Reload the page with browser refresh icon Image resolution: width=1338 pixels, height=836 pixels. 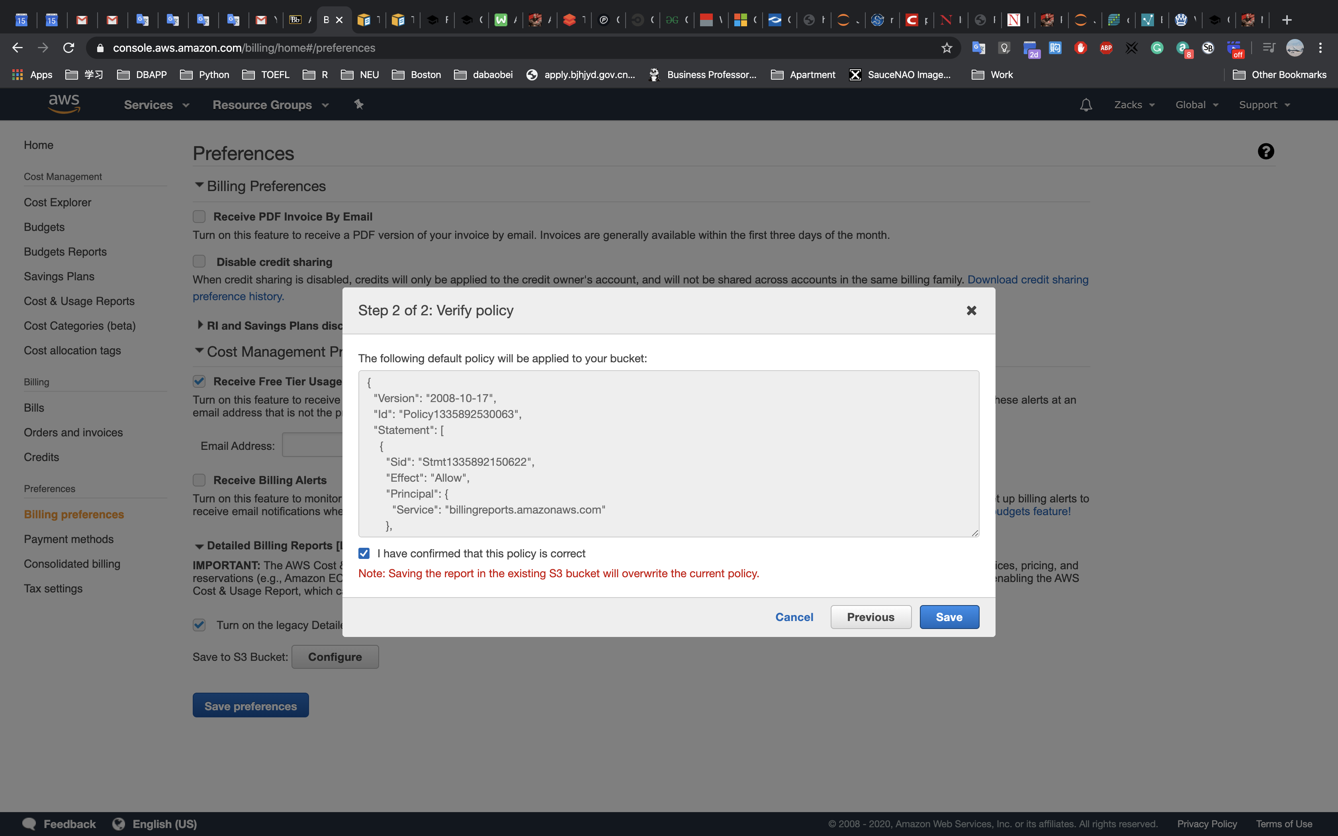68,48
